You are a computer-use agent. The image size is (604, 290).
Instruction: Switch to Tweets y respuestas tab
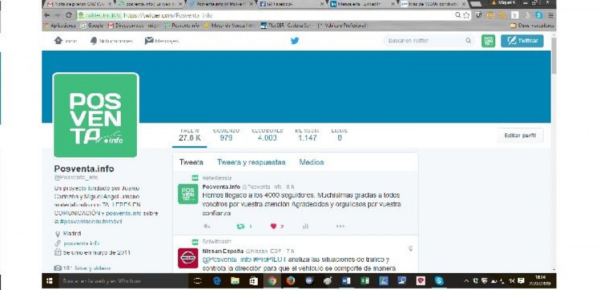point(251,162)
